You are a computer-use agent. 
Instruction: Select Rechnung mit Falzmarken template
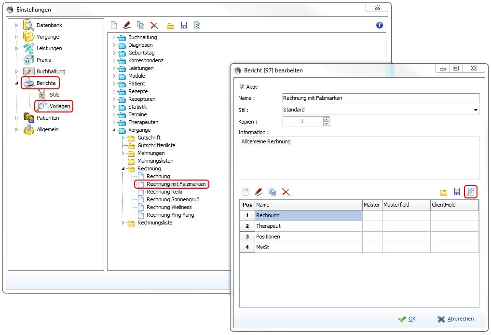[176, 184]
